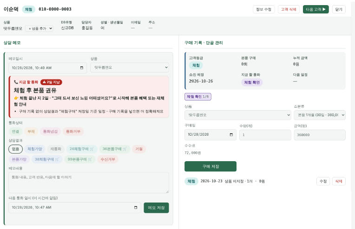Click 수정 on 2026-10-23 purchase record
The height and width of the screenshot is (229, 355).
(323, 181)
